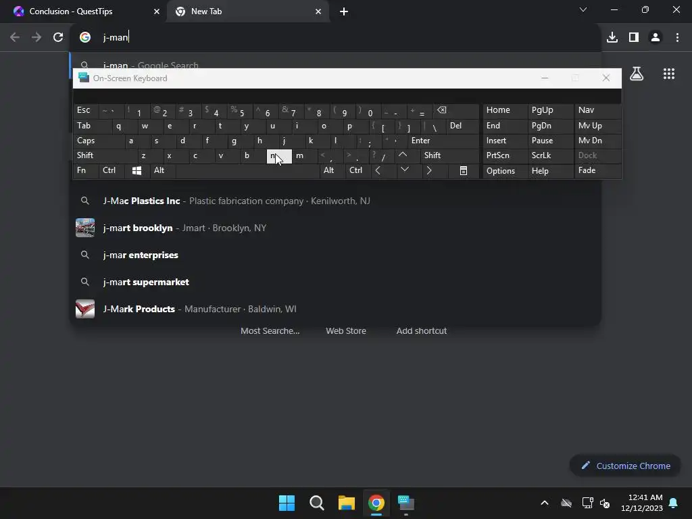Viewport: 692px width, 519px height.
Task: Tap the Del key on On-Screen Keyboard
Action: coord(462,126)
